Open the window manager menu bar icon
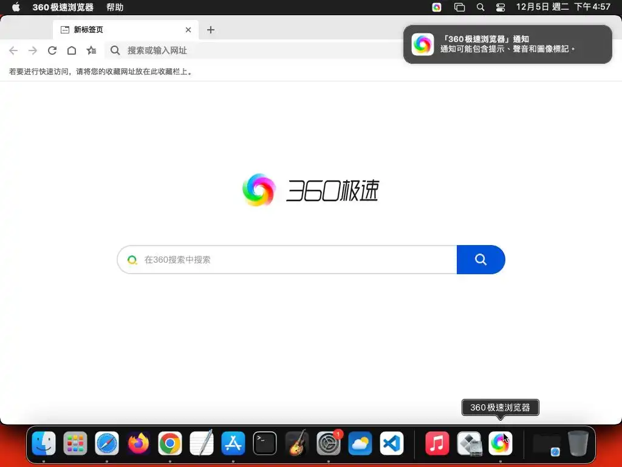The height and width of the screenshot is (467, 622). 459,7
